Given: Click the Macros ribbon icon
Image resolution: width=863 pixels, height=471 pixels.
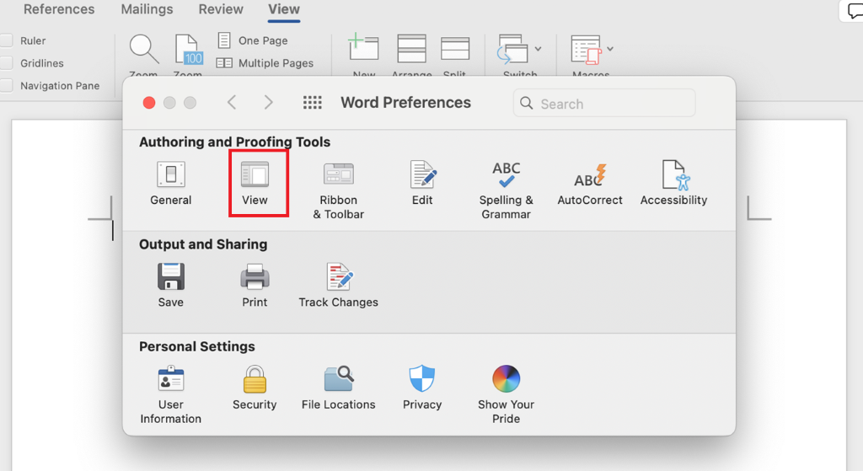Looking at the screenshot, I should tap(586, 50).
